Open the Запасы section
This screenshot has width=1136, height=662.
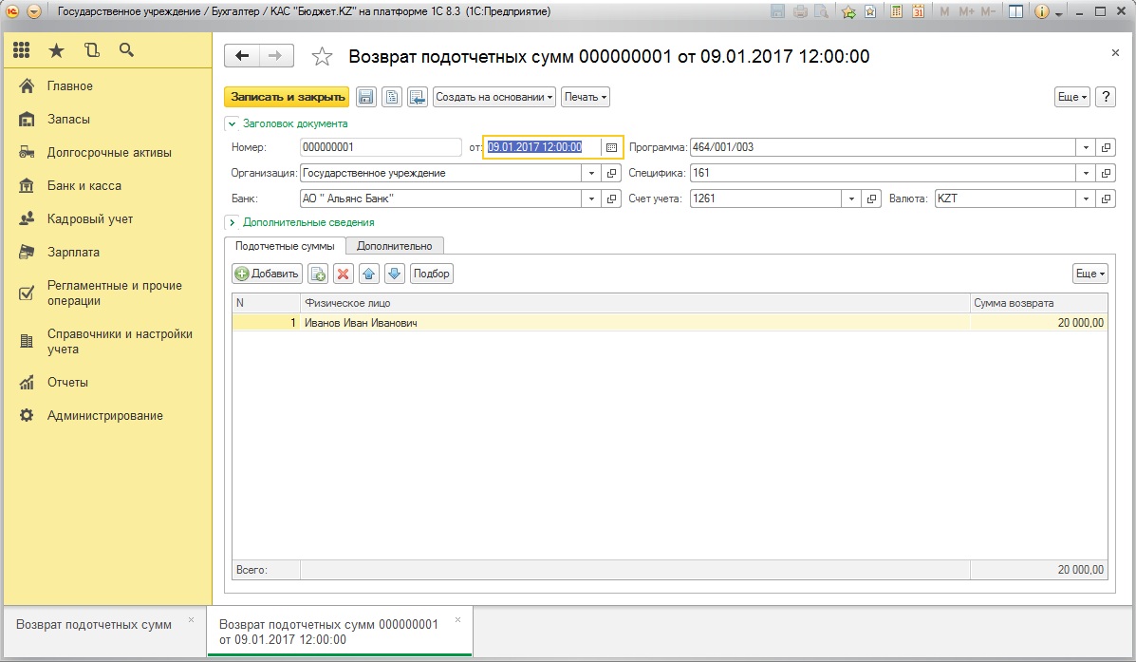point(109,120)
